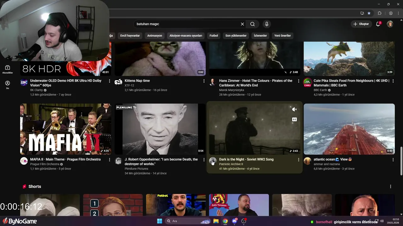Image resolution: width=403 pixels, height=226 pixels.
Task: Click the magnifier search button
Action: tap(253, 24)
